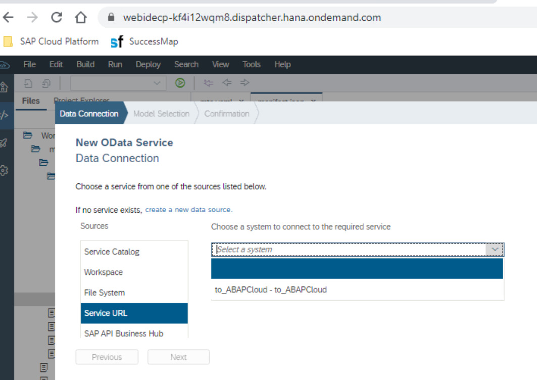Open the Deploy menu
Screen dimensions: 537x380
(148, 64)
